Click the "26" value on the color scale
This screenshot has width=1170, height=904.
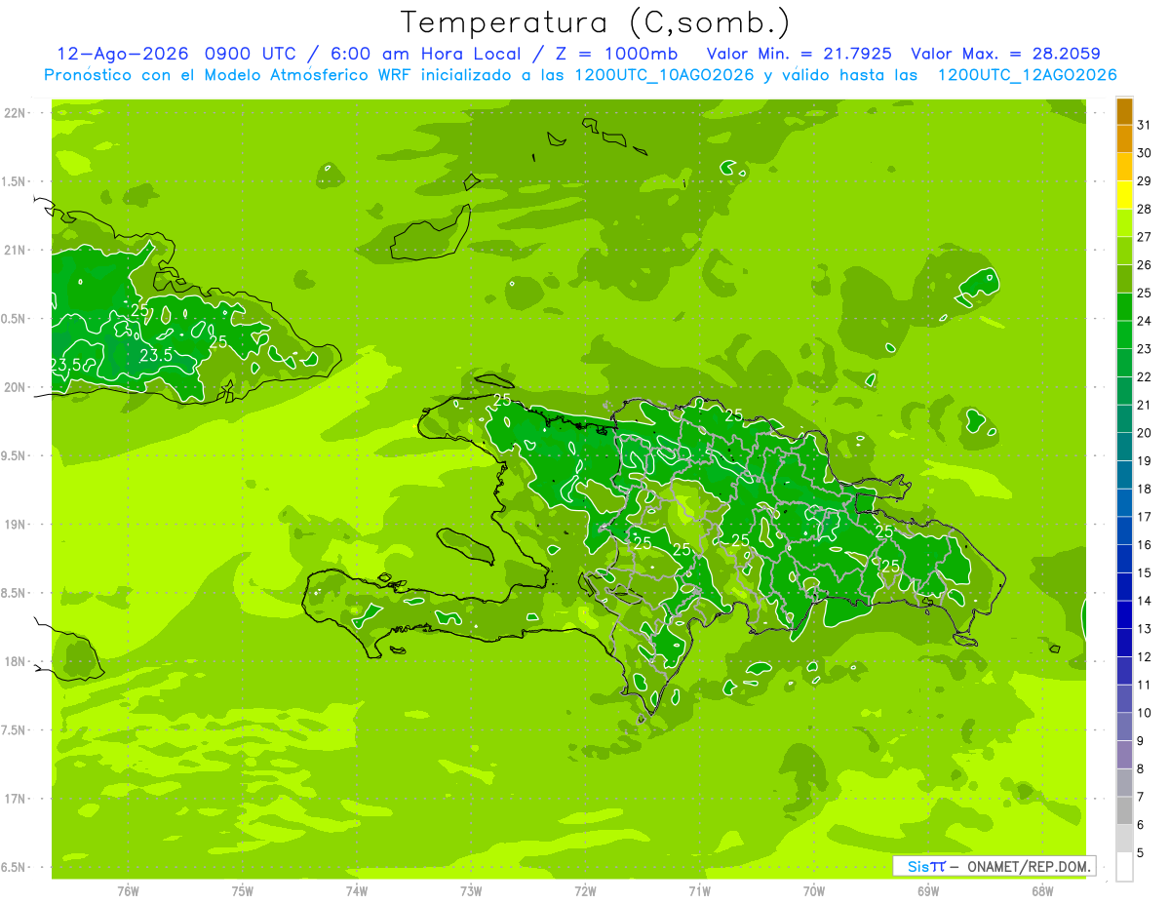pyautogui.click(x=1144, y=264)
